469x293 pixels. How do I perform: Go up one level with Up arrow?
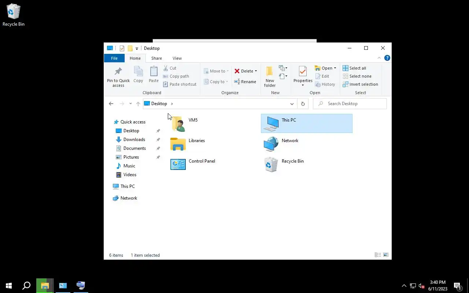(x=138, y=104)
